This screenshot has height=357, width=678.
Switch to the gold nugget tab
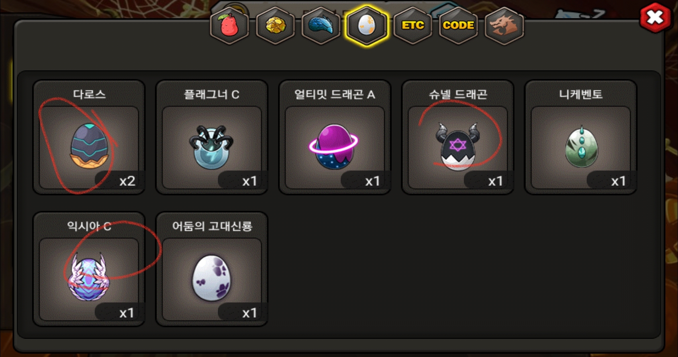[x=275, y=26]
